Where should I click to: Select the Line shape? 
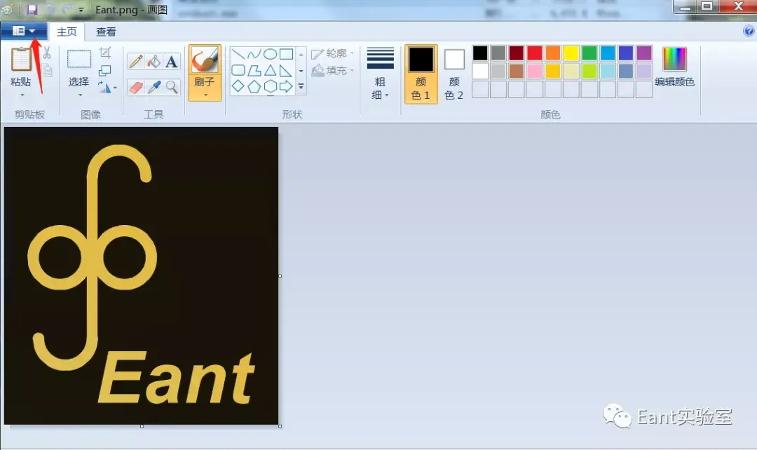[238, 53]
